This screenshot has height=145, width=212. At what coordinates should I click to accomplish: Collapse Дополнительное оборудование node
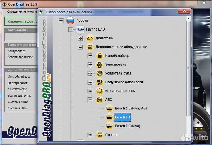[80, 47]
